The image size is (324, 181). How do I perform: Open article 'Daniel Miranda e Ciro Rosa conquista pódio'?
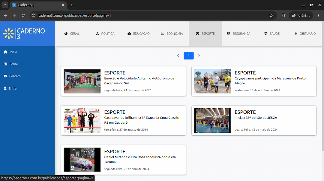click(x=140, y=159)
